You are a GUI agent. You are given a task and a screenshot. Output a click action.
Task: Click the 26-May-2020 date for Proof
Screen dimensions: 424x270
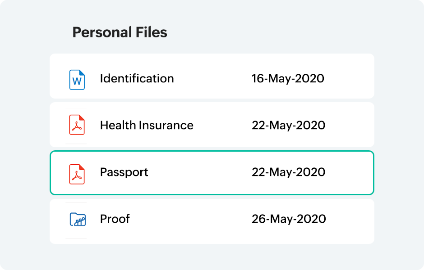pyautogui.click(x=289, y=219)
